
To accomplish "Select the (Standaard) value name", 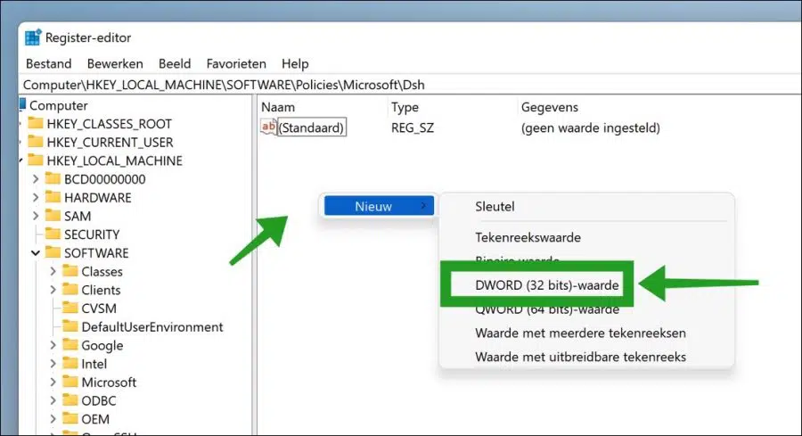I will [x=312, y=128].
